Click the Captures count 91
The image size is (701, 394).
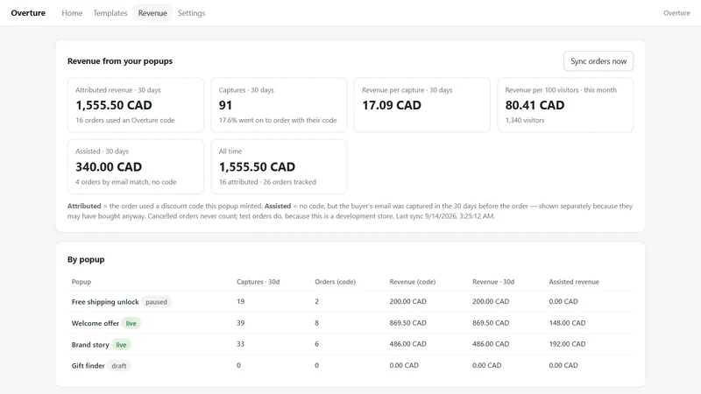point(225,105)
